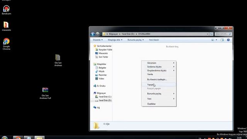
Task: Select the masaüstü desktop icon
Action: coord(6,26)
